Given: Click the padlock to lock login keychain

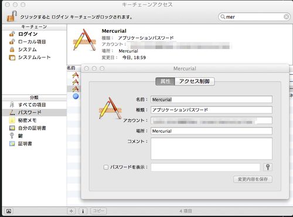Looking at the screenshot, I should tap(12, 16).
